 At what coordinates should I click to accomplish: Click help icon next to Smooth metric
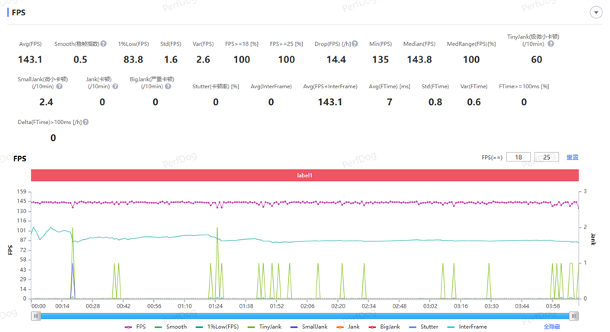(104, 44)
